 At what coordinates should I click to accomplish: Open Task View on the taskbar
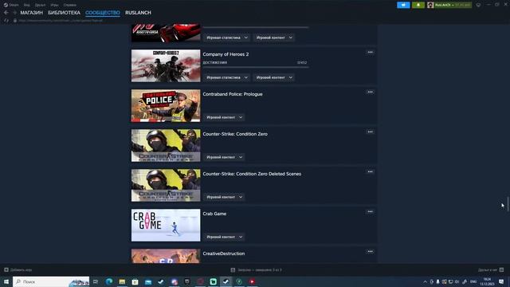[96, 281]
